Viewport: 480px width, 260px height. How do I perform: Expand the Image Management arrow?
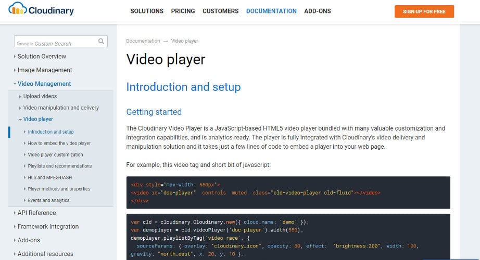15,70
